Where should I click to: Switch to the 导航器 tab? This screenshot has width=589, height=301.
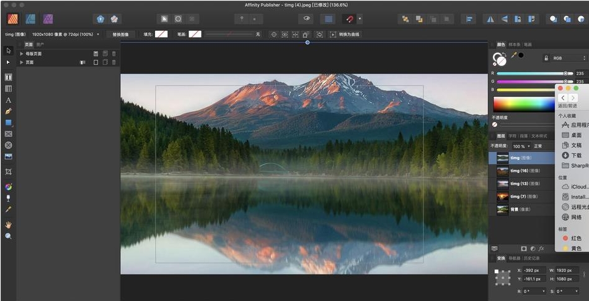[514, 258]
